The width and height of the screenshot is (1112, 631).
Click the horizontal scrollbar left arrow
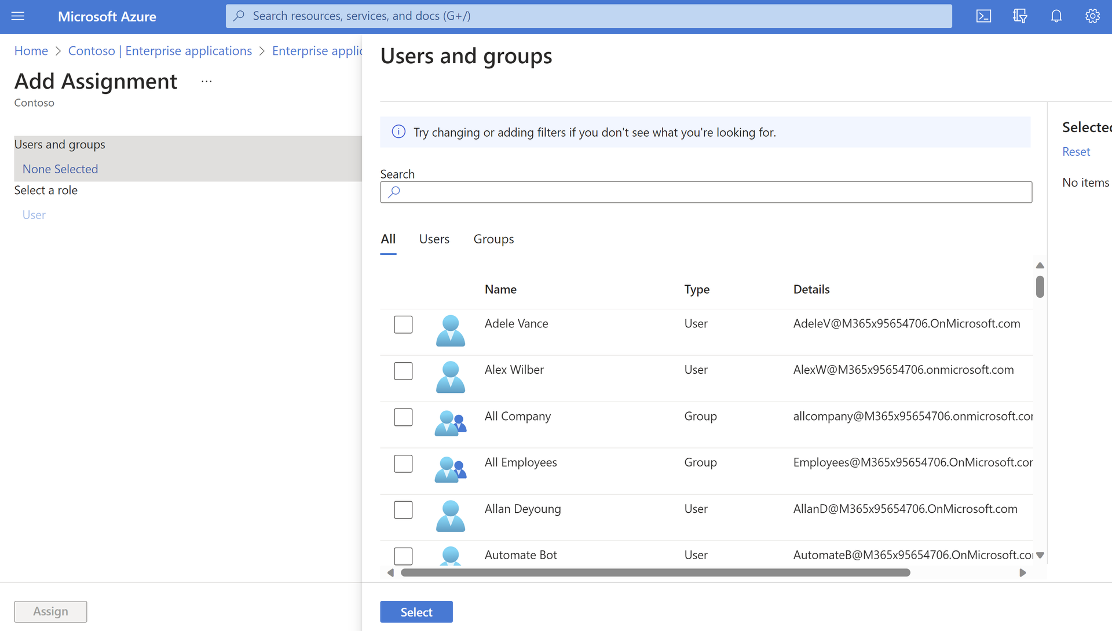(x=390, y=572)
